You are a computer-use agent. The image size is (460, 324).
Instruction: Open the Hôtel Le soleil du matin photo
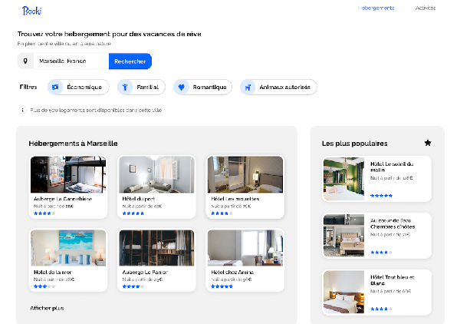tap(344, 179)
